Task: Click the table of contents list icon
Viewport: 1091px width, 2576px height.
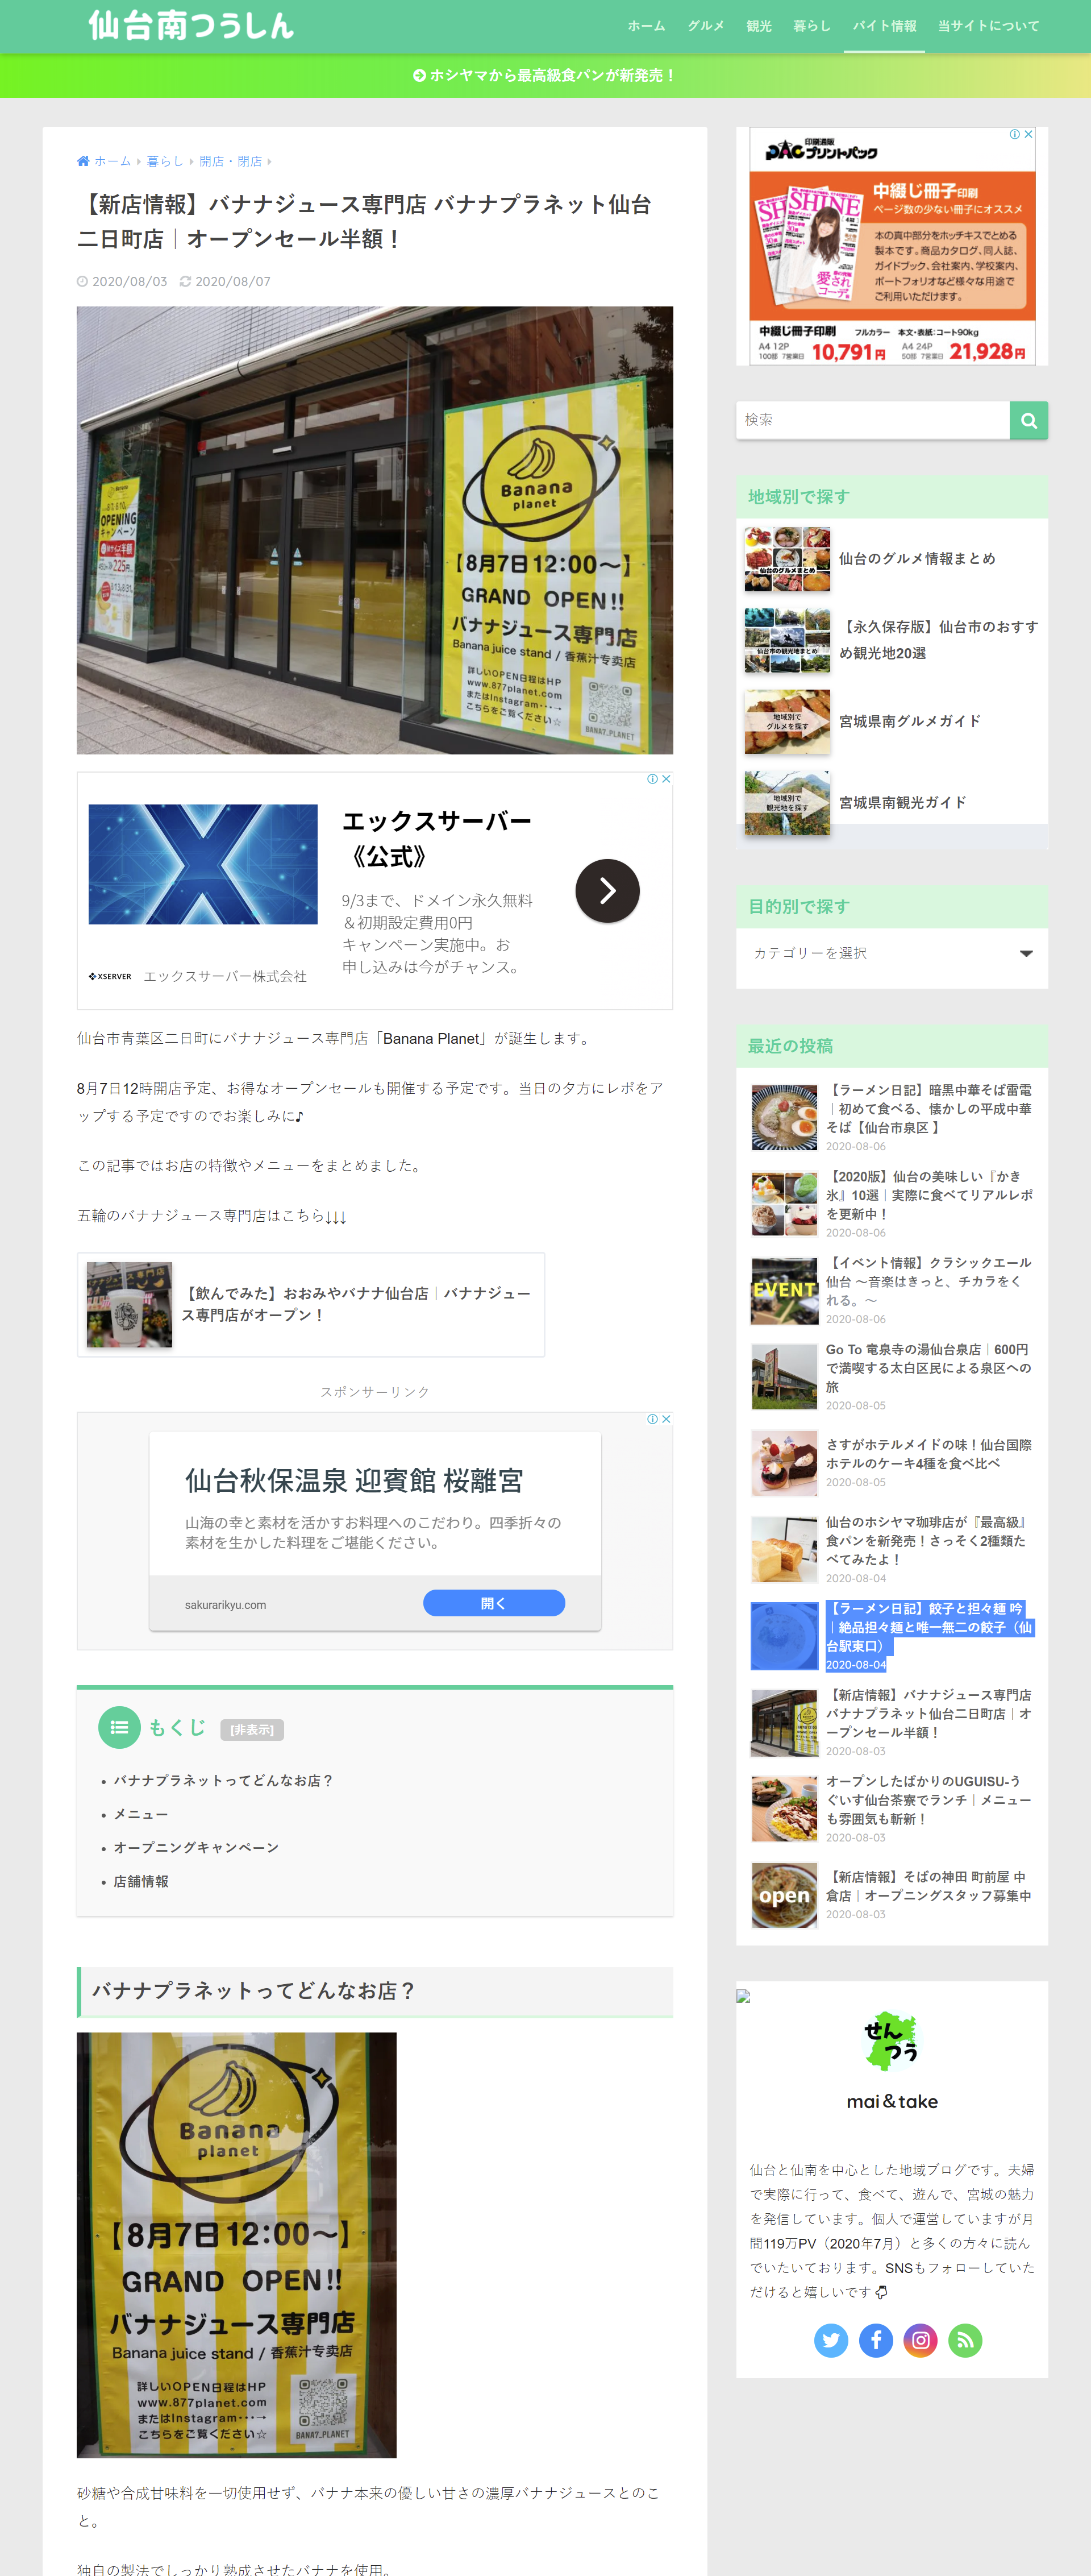Action: [x=119, y=1727]
